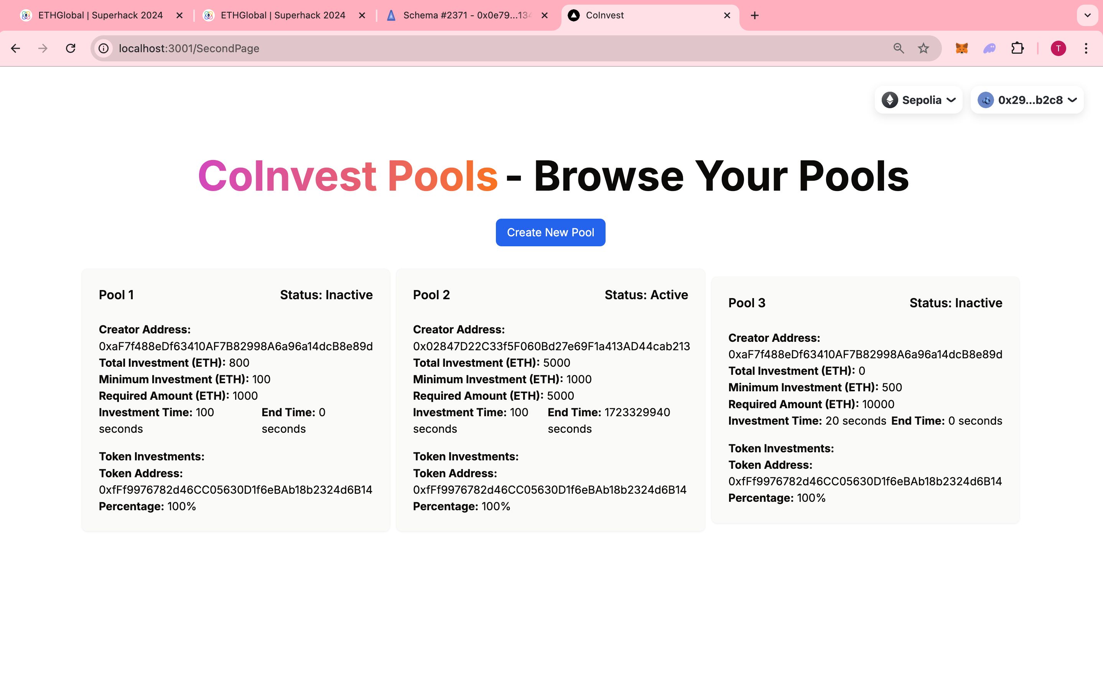Click the wallet avatar icon next to address
1103x689 pixels.
986,99
